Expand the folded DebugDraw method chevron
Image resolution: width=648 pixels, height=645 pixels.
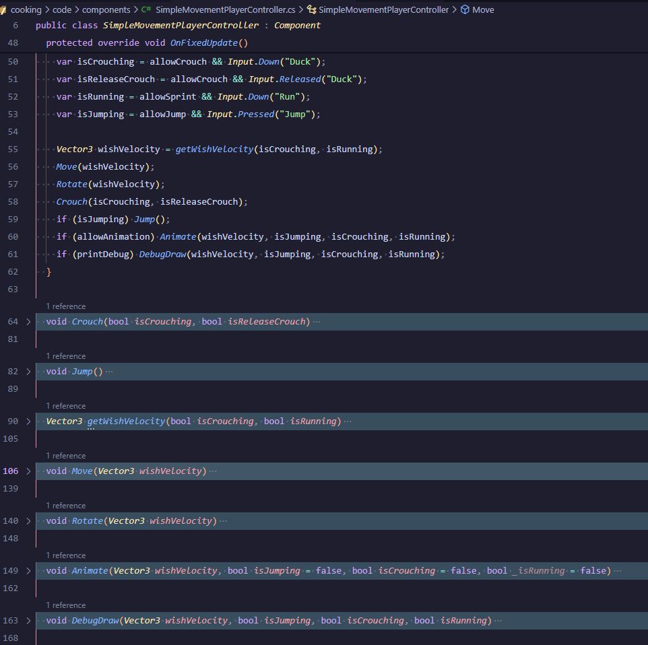(28, 621)
